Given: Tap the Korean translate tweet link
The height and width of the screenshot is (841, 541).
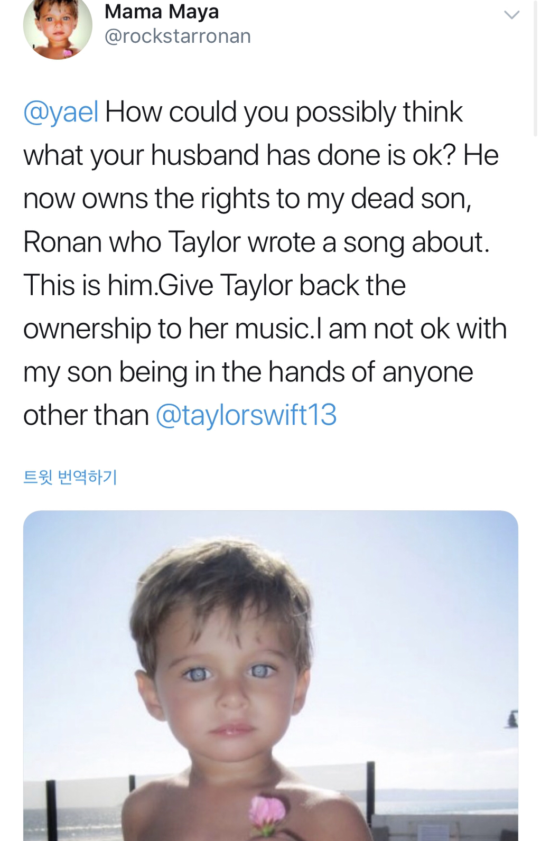Looking at the screenshot, I should pos(70,477).
